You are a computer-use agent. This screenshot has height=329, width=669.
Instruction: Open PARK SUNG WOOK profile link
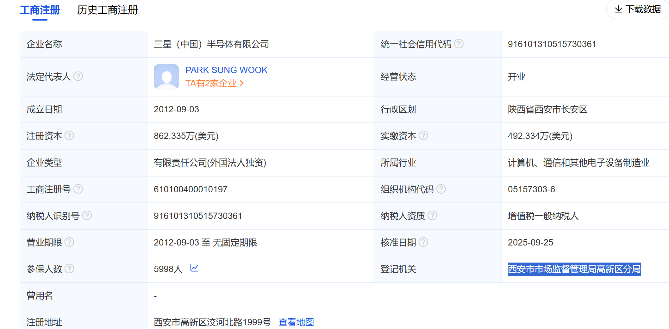tap(226, 70)
